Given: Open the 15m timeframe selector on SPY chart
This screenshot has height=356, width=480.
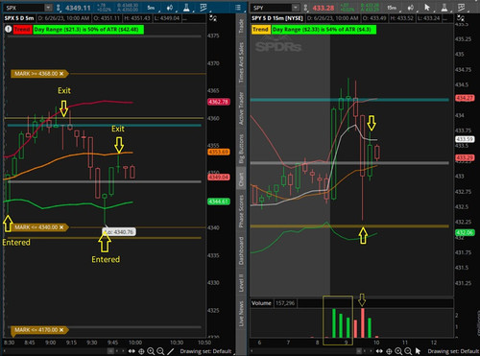Looking at the screenshot, I should (392, 8).
